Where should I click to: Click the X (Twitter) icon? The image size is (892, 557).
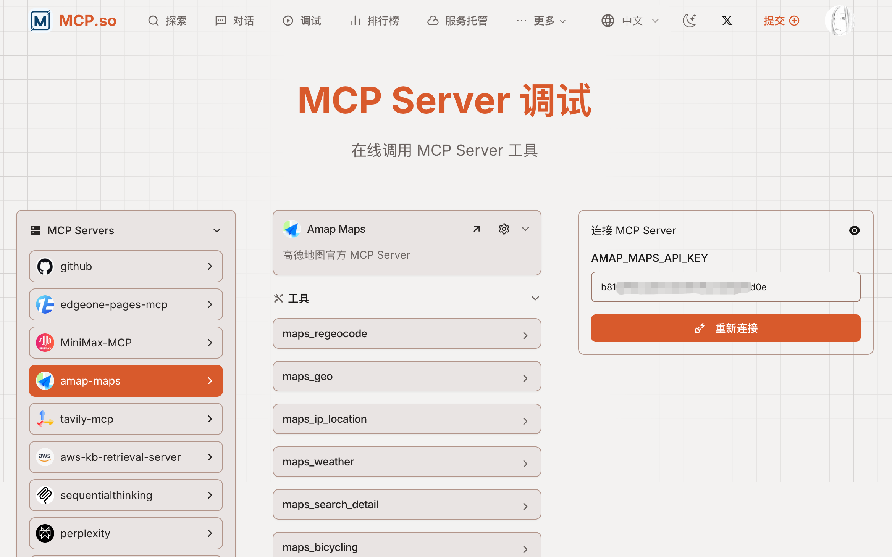pos(727,21)
